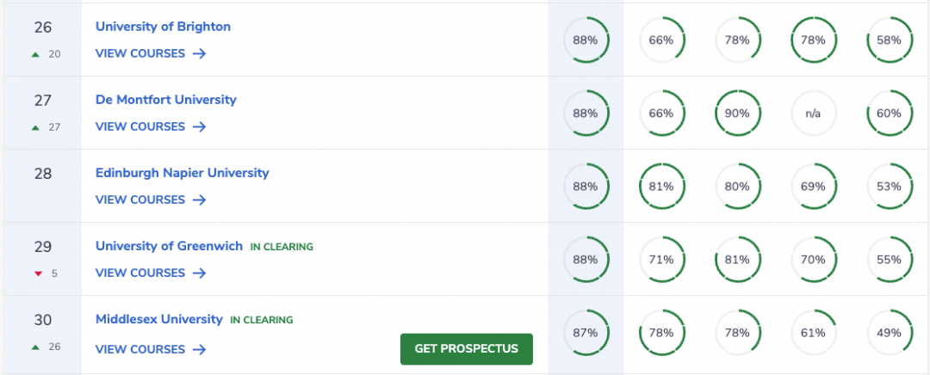
Task: Click De Montfort University link
Action: click(x=166, y=100)
